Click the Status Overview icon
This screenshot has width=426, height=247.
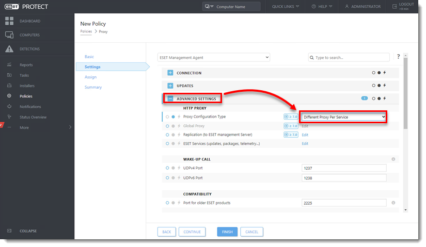tap(9, 117)
